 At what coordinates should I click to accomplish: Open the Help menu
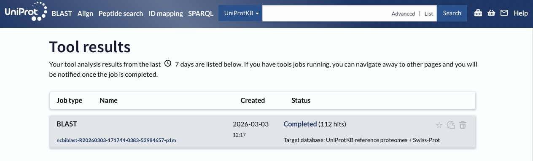point(521,13)
